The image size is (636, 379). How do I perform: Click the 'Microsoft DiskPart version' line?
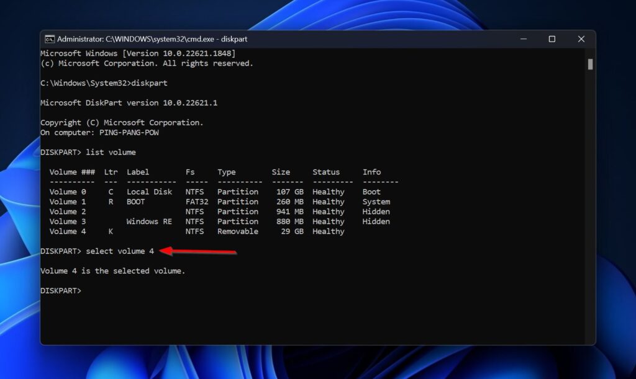click(129, 102)
